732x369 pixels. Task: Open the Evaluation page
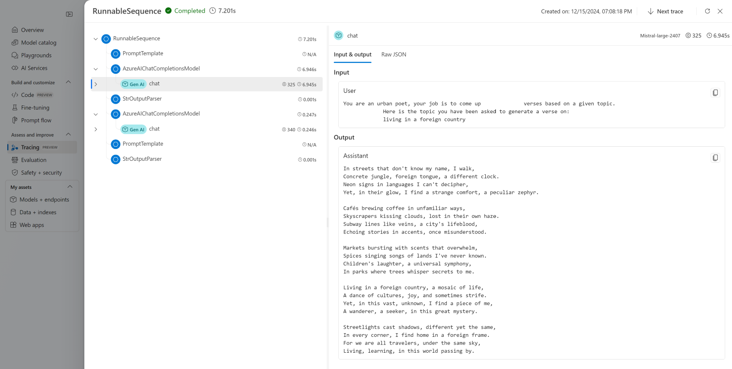(x=34, y=160)
